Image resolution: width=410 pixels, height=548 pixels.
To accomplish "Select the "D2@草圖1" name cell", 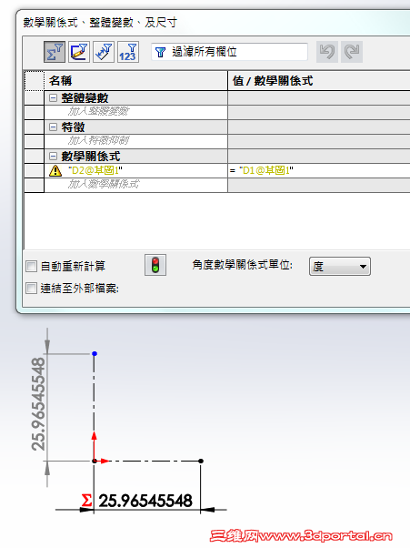I will [x=135, y=170].
